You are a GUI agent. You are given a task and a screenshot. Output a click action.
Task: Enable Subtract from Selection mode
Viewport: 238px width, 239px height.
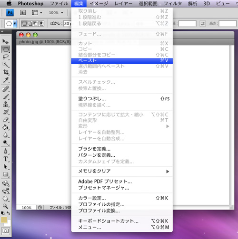(x=36, y=24)
